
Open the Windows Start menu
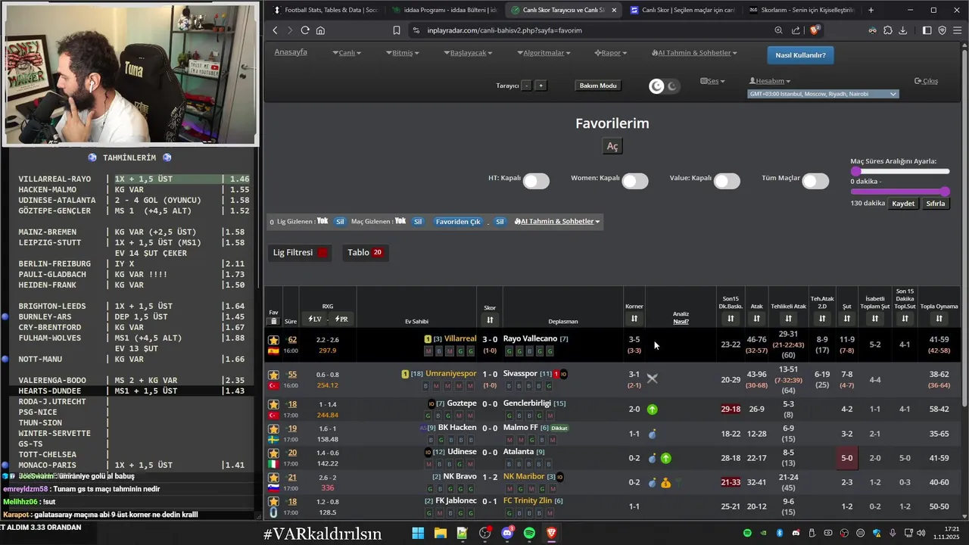[x=418, y=533]
